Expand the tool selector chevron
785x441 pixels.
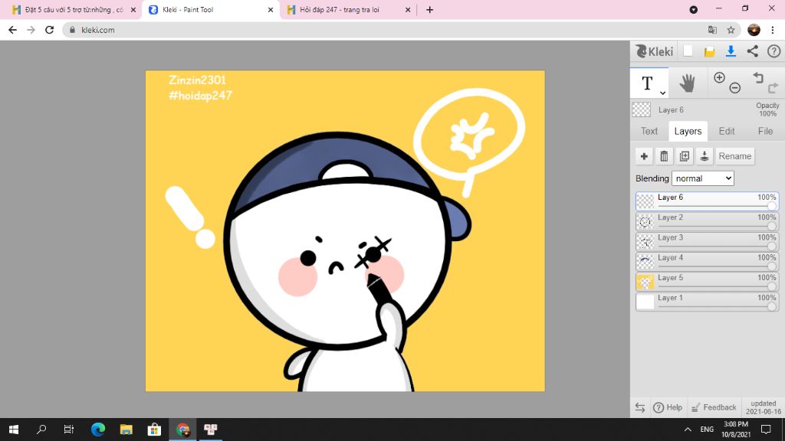tap(662, 93)
